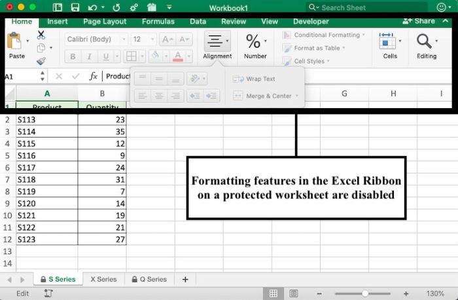Expand the Borders dropdown arrow
The width and height of the screenshot is (458, 300).
coord(142,56)
